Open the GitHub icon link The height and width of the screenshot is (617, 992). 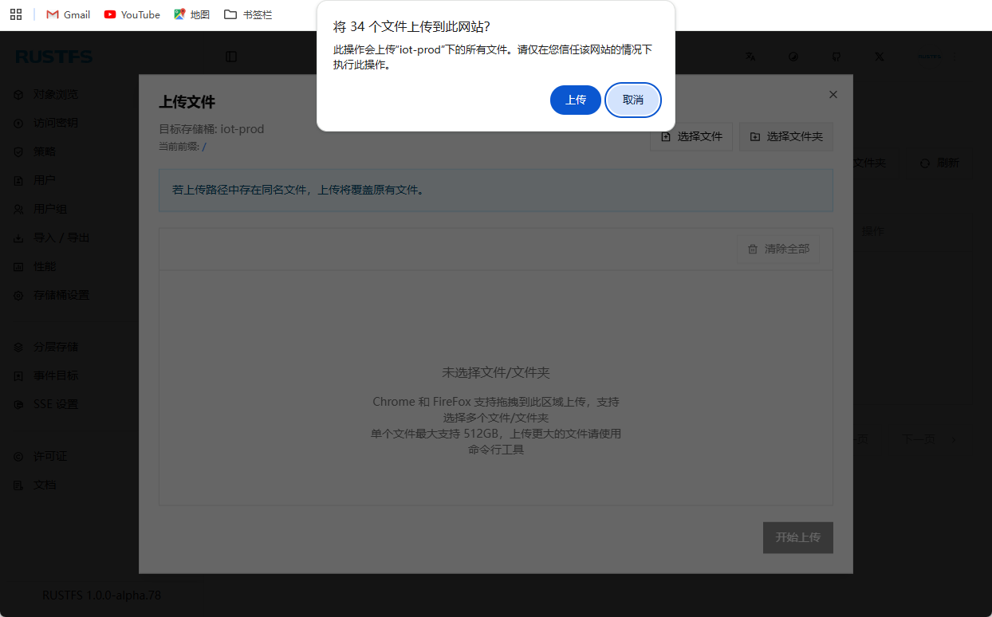837,57
